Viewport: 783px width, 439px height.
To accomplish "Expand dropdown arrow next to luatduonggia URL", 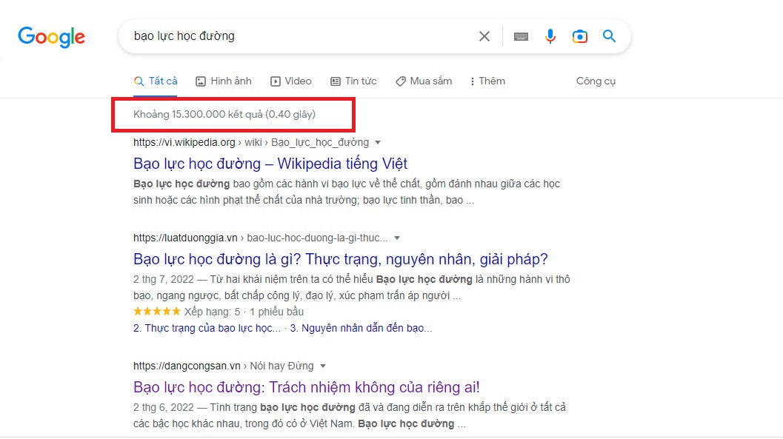I will pyautogui.click(x=397, y=238).
